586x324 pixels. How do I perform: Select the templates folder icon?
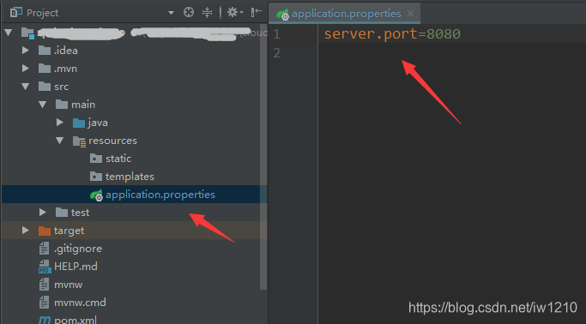pos(96,177)
